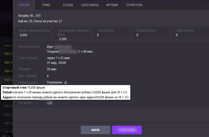Click the 'Холдем, NL' game type text

tap(26, 16)
